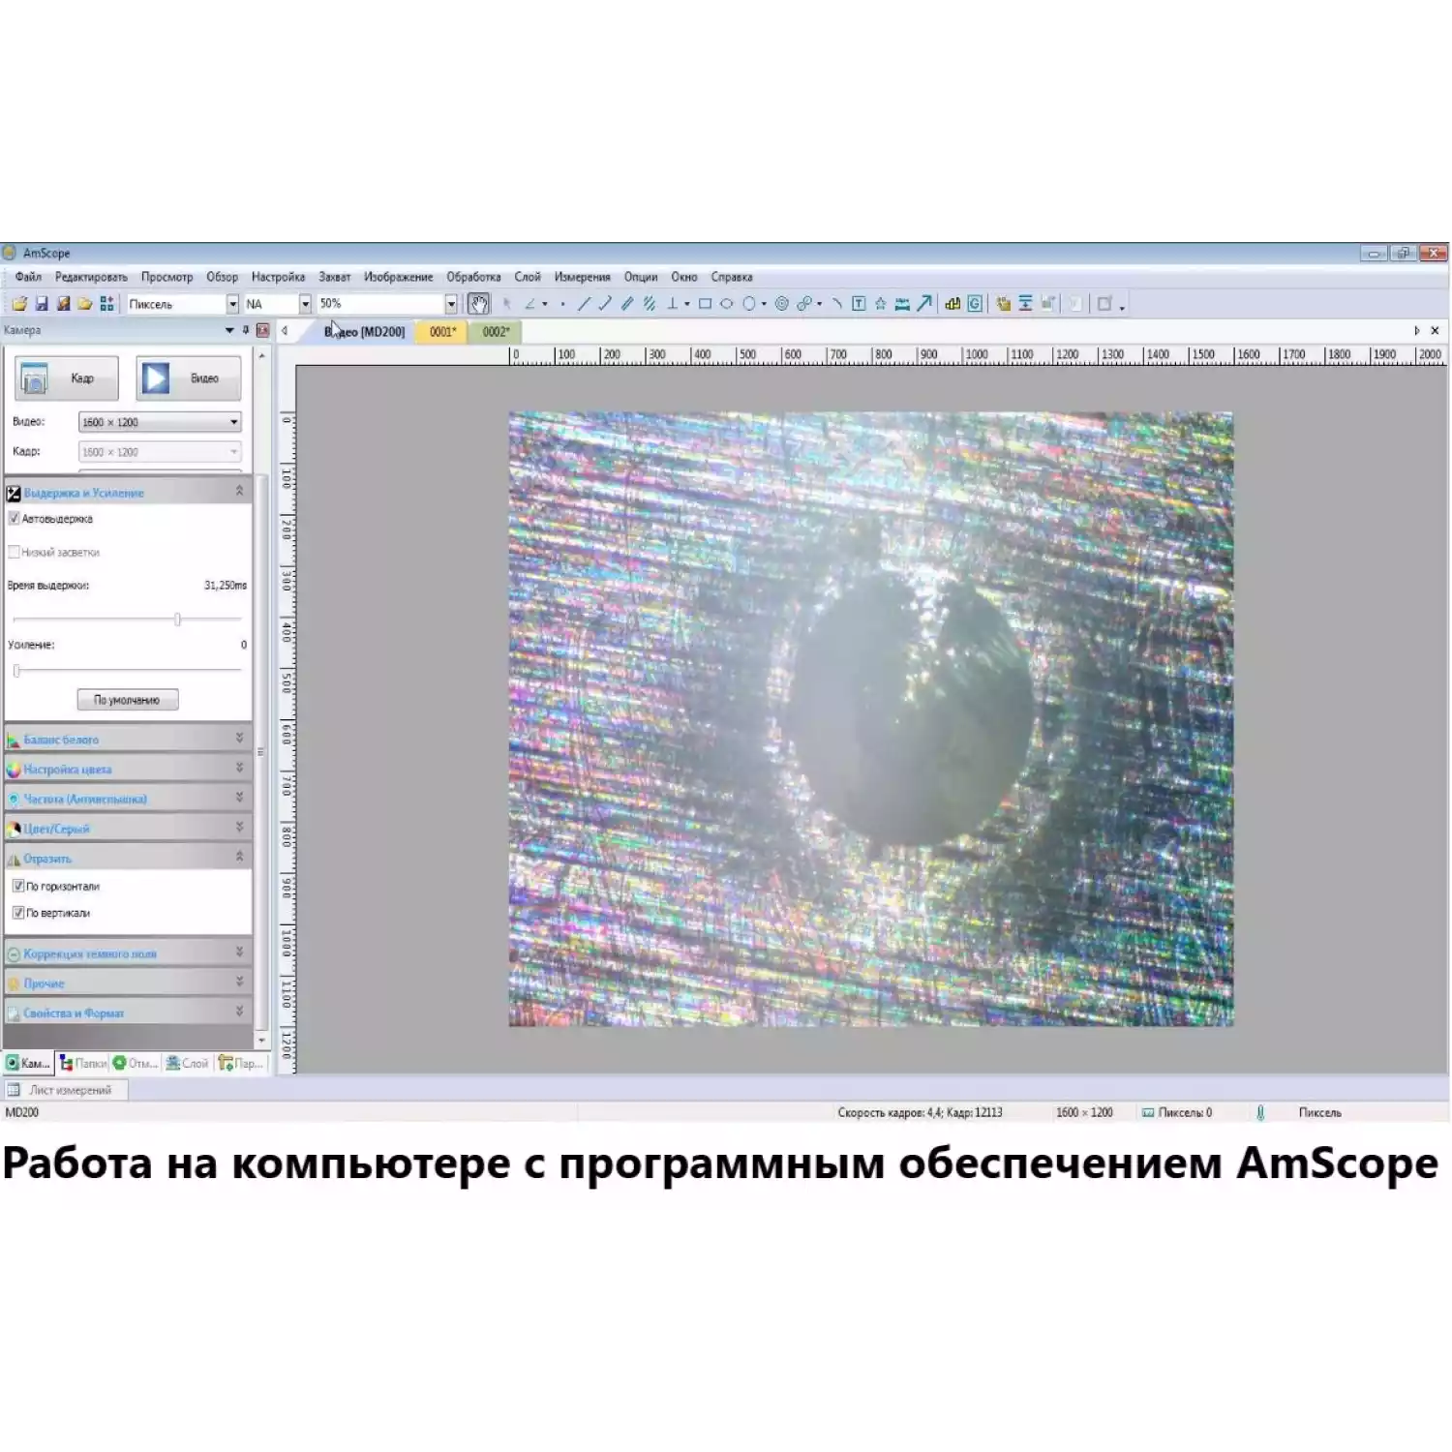The image size is (1452, 1452).
Task: Open the Видео resolution 1600 × 1200 dropdown
Action: pos(233,422)
